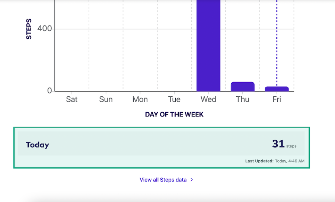The image size is (335, 202).
Task: Click the Sun day label
Action: click(x=106, y=99)
